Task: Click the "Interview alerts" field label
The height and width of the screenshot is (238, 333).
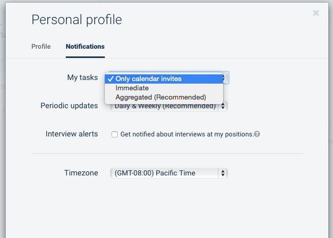Action: 71,134
